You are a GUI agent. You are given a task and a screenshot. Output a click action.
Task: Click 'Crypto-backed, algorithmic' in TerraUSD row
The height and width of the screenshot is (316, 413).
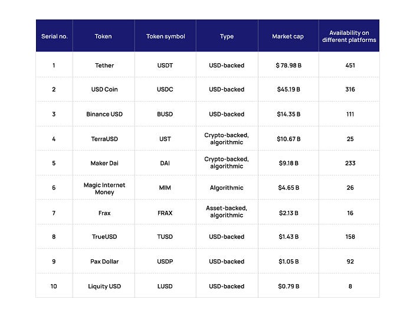(227, 139)
